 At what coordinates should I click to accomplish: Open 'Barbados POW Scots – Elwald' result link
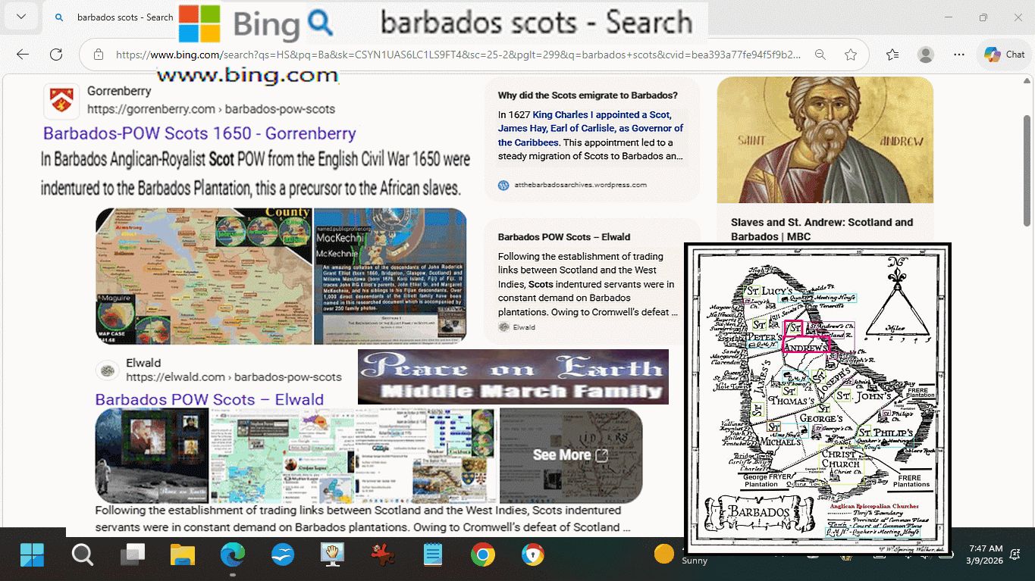[209, 400]
